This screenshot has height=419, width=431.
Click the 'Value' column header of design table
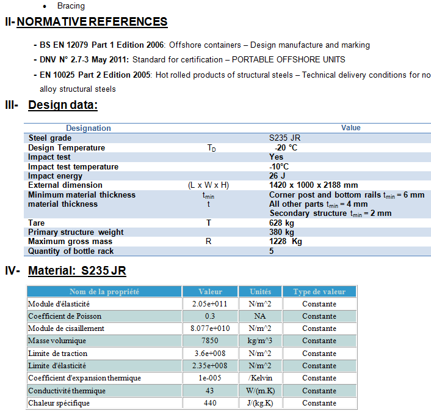coord(351,128)
